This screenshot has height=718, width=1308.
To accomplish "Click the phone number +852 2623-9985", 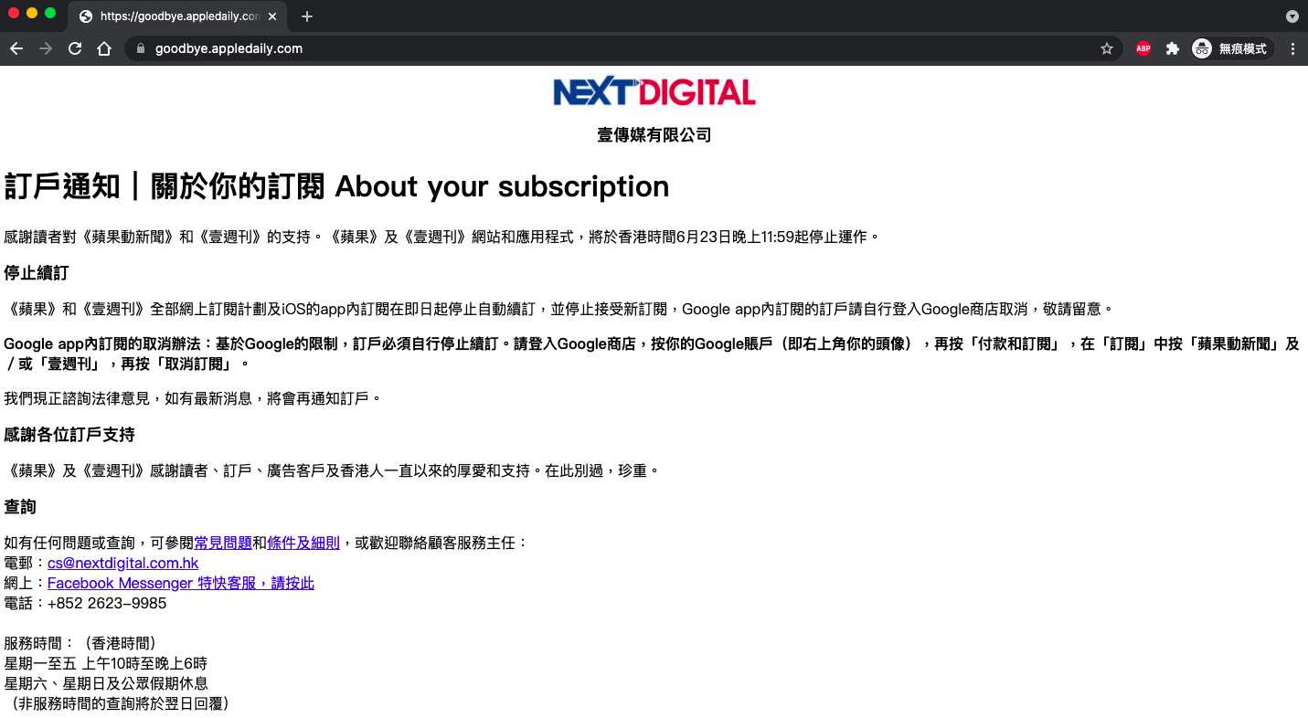I will point(107,603).
